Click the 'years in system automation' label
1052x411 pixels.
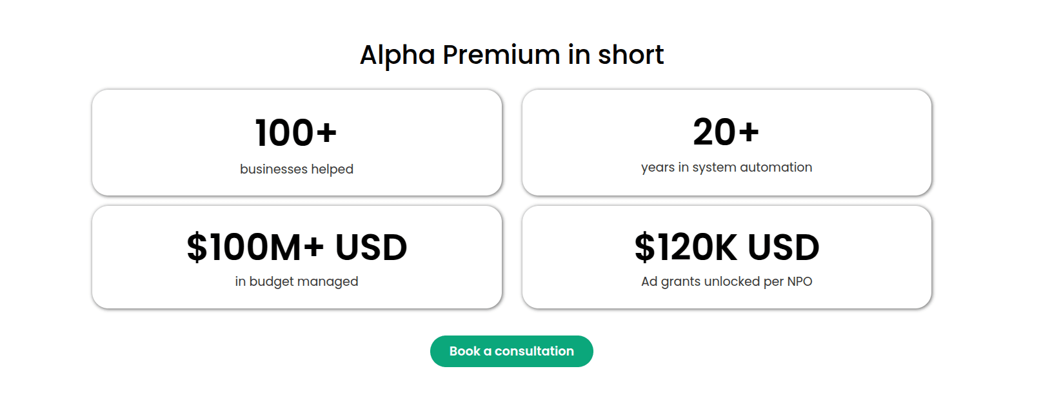726,167
